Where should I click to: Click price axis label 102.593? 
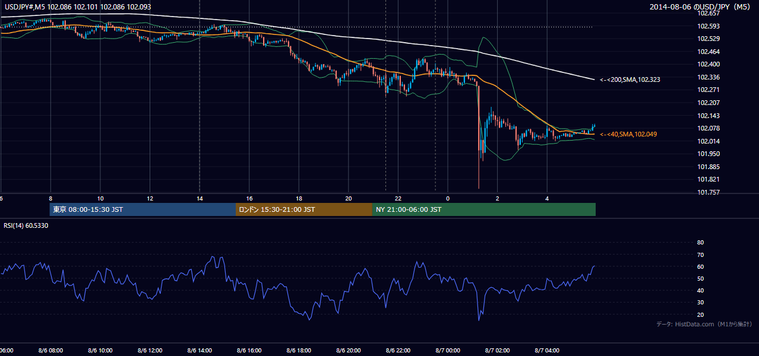pyautogui.click(x=707, y=26)
